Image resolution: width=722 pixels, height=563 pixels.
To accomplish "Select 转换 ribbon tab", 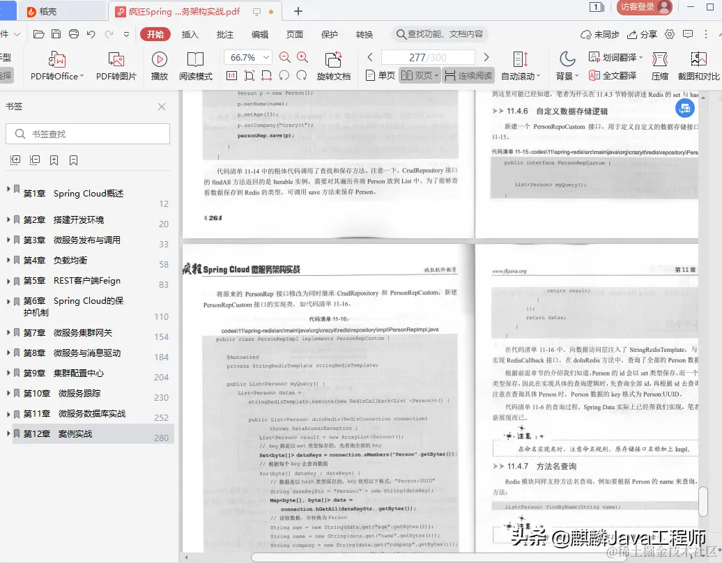I will point(364,34).
